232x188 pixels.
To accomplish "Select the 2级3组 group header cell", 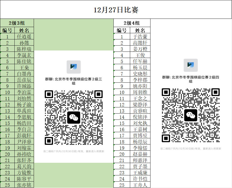I will coord(17,23).
